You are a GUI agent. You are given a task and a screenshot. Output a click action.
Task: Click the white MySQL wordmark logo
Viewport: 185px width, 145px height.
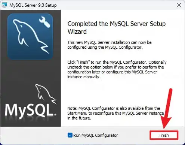pyautogui.click(x=30, y=110)
